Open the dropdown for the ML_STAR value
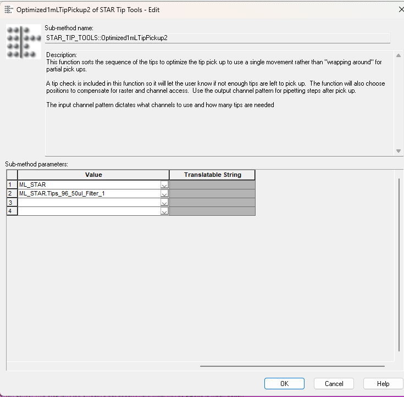The height and width of the screenshot is (397, 404). click(x=164, y=185)
